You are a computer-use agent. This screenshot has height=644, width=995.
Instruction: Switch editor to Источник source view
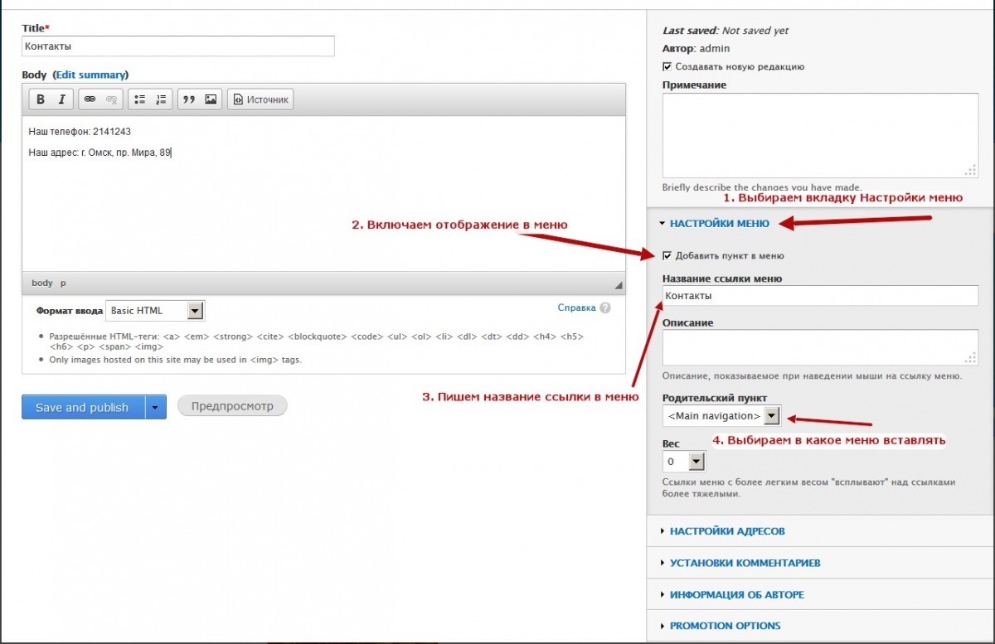pyautogui.click(x=260, y=99)
